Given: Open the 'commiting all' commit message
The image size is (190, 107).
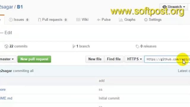Looking at the screenshot, I should tap(23, 71).
